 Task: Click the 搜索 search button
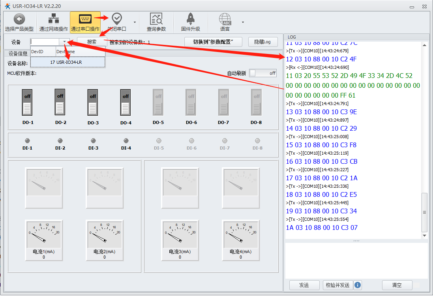click(92, 42)
